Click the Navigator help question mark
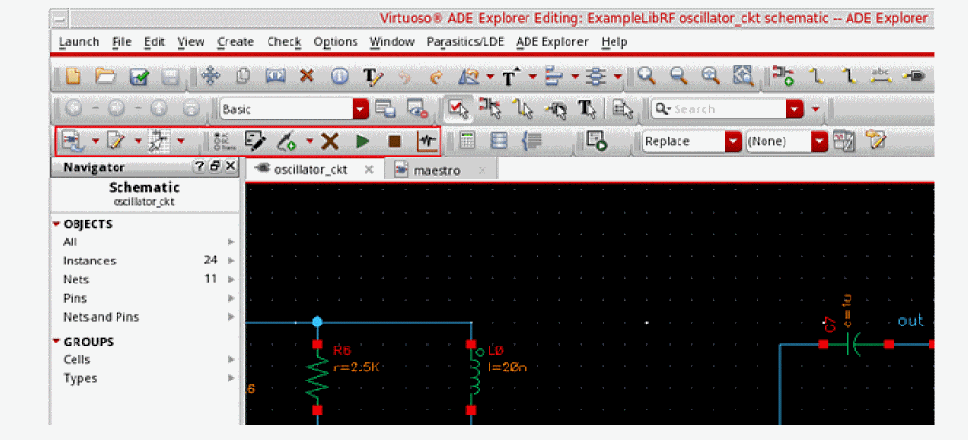The image size is (968, 440). tap(199, 166)
